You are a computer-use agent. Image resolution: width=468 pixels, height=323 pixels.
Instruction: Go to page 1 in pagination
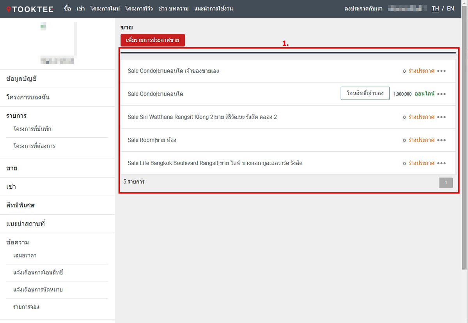[446, 183]
